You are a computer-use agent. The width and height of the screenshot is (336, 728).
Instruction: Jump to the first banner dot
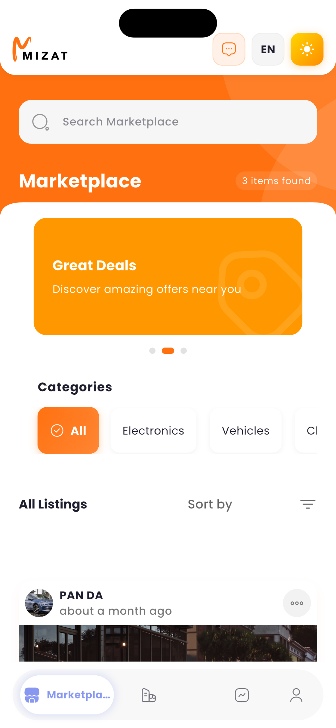(152, 350)
